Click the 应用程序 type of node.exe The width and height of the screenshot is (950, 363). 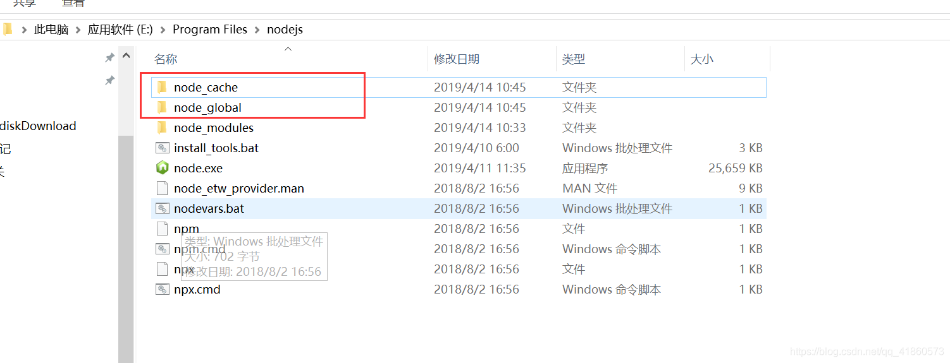click(x=585, y=169)
